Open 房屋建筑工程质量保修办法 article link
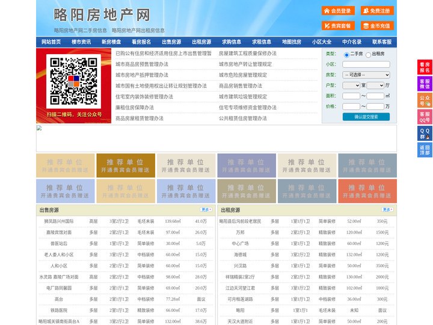 click(248, 54)
